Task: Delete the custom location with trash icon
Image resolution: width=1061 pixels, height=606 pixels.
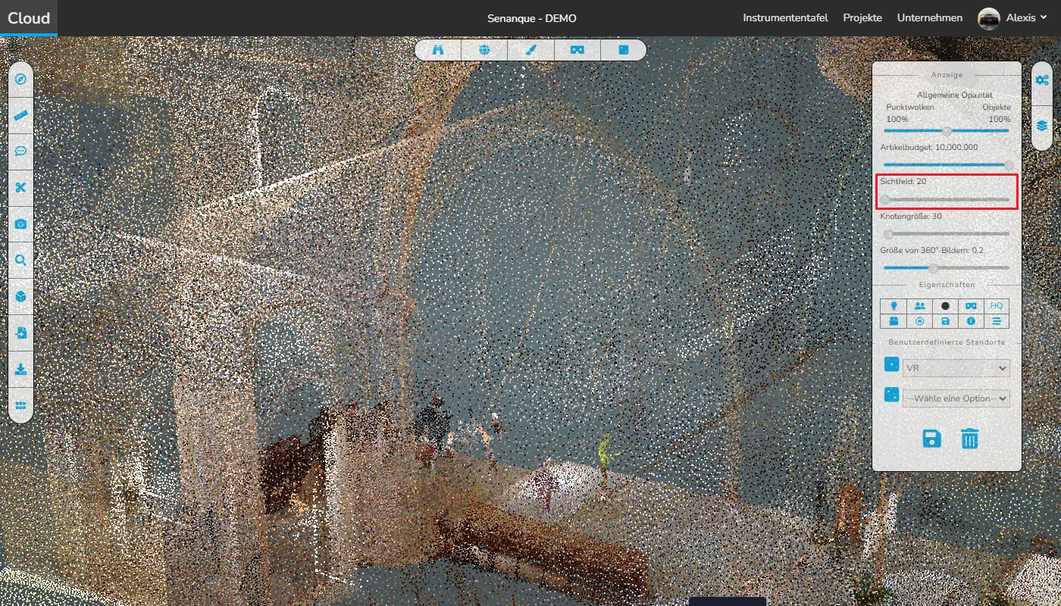Action: [969, 439]
